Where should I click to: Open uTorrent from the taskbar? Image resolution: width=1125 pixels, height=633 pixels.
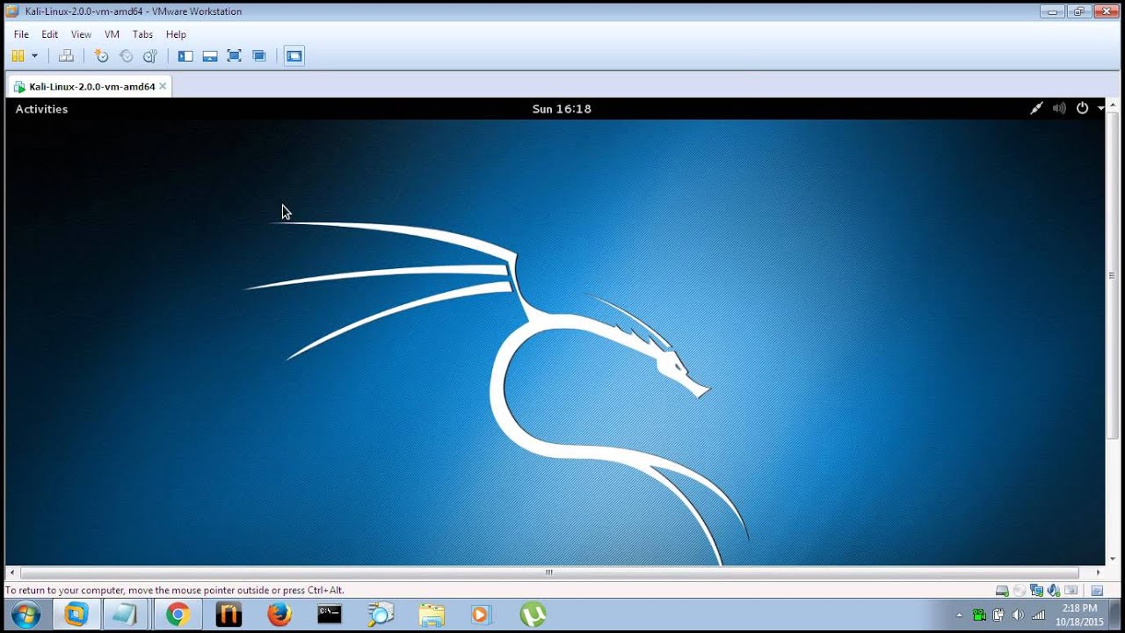coord(533,614)
